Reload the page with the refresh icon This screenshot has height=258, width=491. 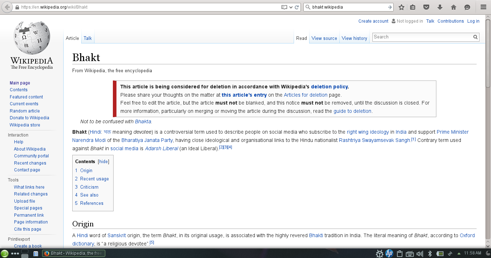pyautogui.click(x=297, y=7)
